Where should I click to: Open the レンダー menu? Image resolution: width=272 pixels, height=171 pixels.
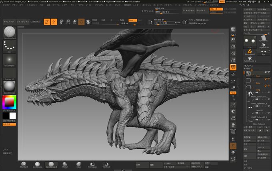[137, 5]
